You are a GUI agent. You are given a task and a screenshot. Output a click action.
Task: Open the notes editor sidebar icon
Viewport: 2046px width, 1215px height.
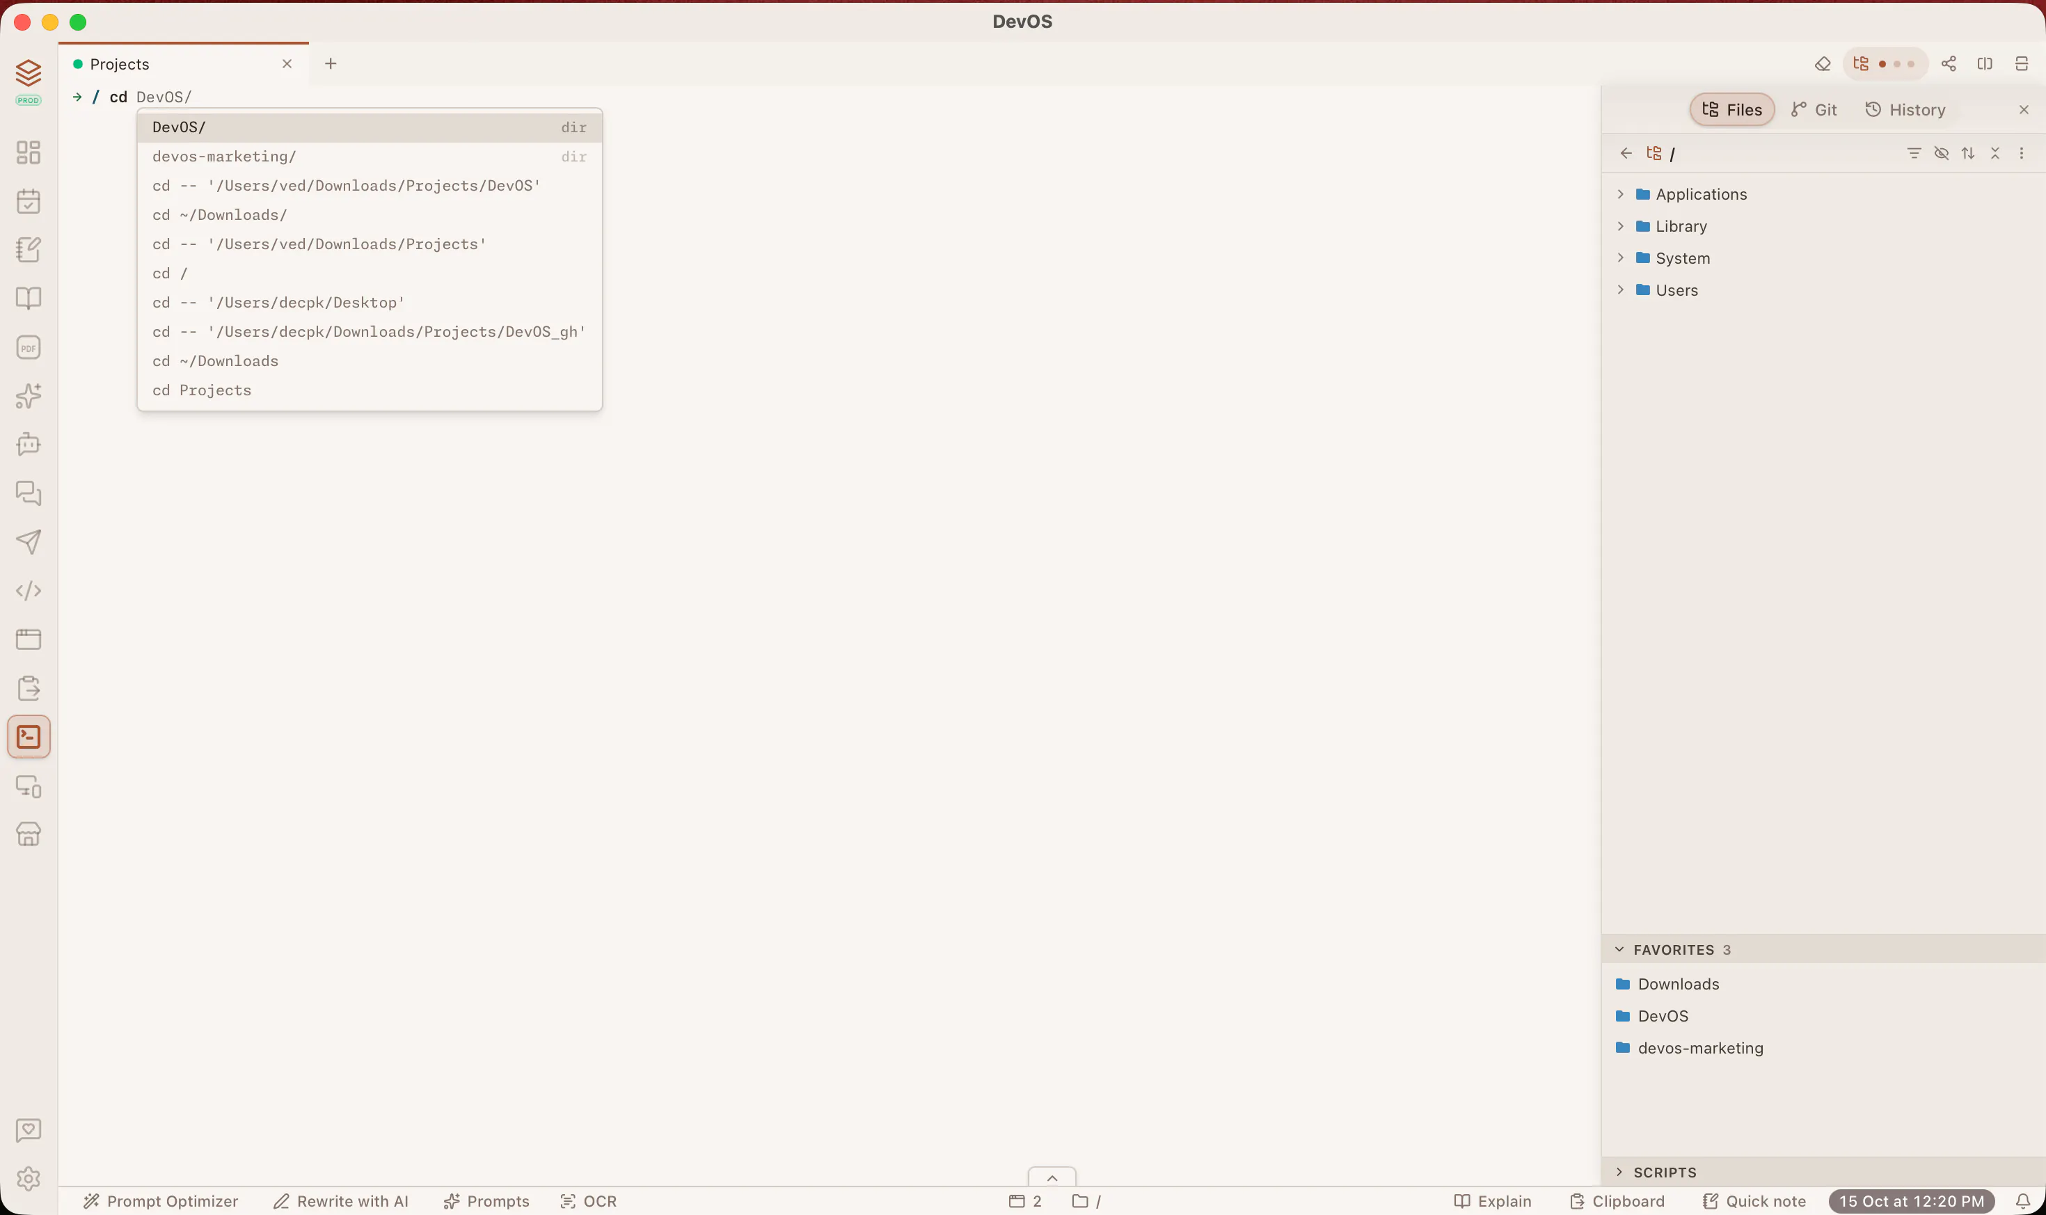pos(28,250)
